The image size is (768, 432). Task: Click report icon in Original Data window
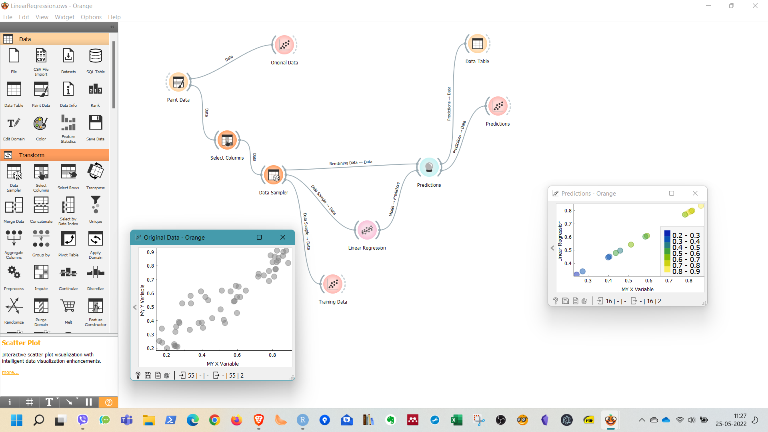158,375
